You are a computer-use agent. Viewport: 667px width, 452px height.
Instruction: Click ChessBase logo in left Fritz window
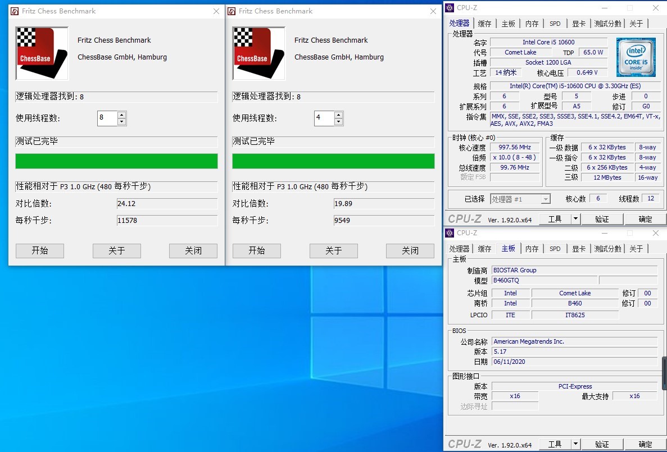click(x=42, y=53)
